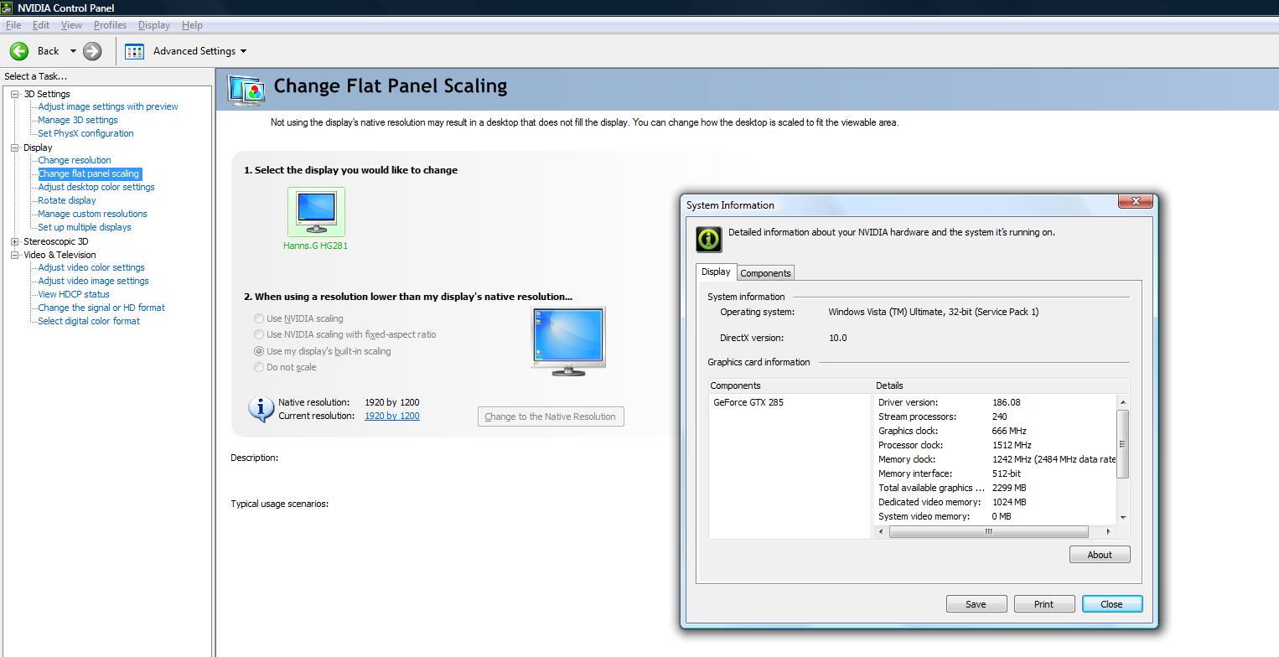
Task: Select Use NVIDIA scaling radio button
Action: (259, 318)
